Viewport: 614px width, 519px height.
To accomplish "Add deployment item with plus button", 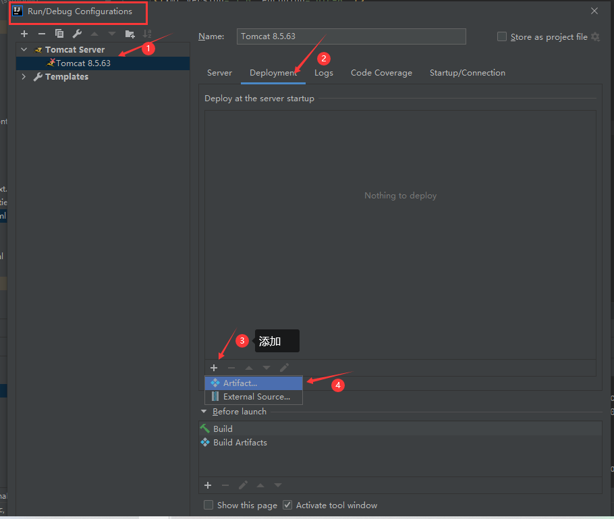I will coord(214,368).
